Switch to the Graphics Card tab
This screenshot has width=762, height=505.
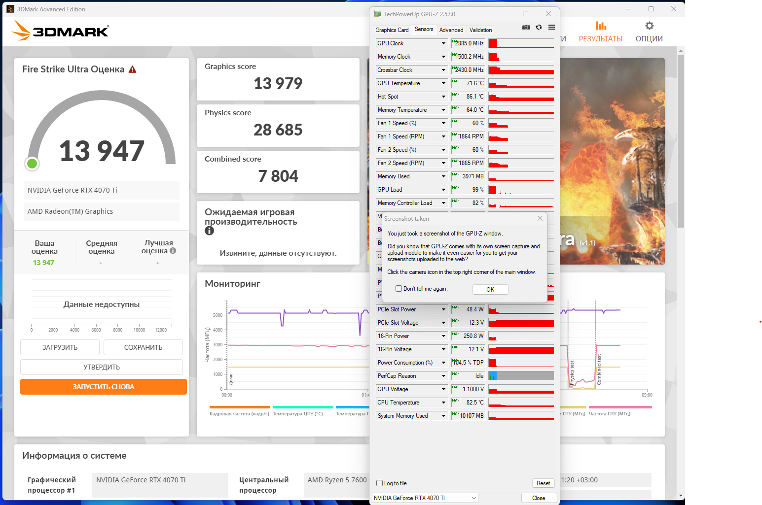(x=392, y=30)
